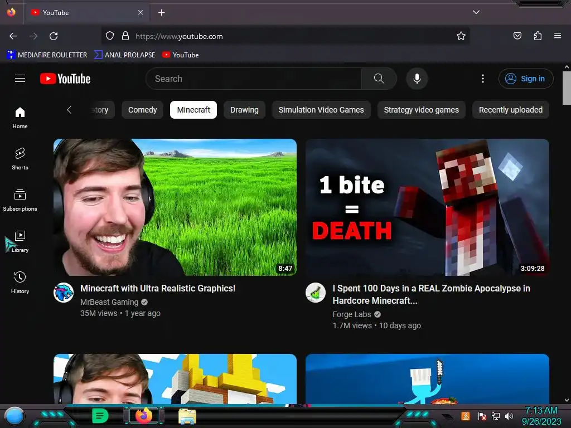Viewport: 571px width, 428px height.
Task: Click the browser back arrow
Action: click(x=13, y=36)
